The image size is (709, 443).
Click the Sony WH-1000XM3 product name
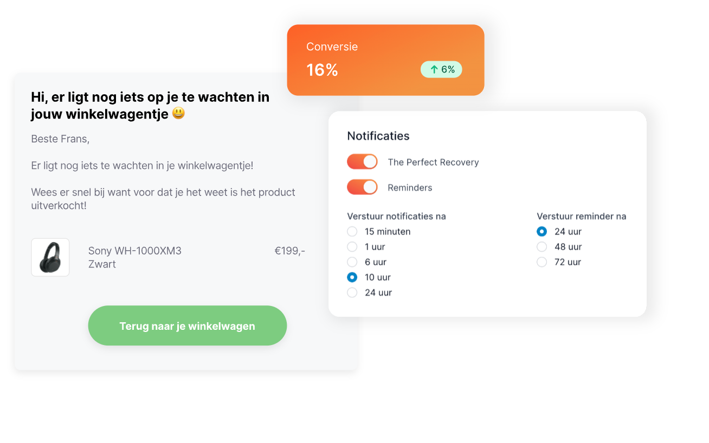point(135,251)
